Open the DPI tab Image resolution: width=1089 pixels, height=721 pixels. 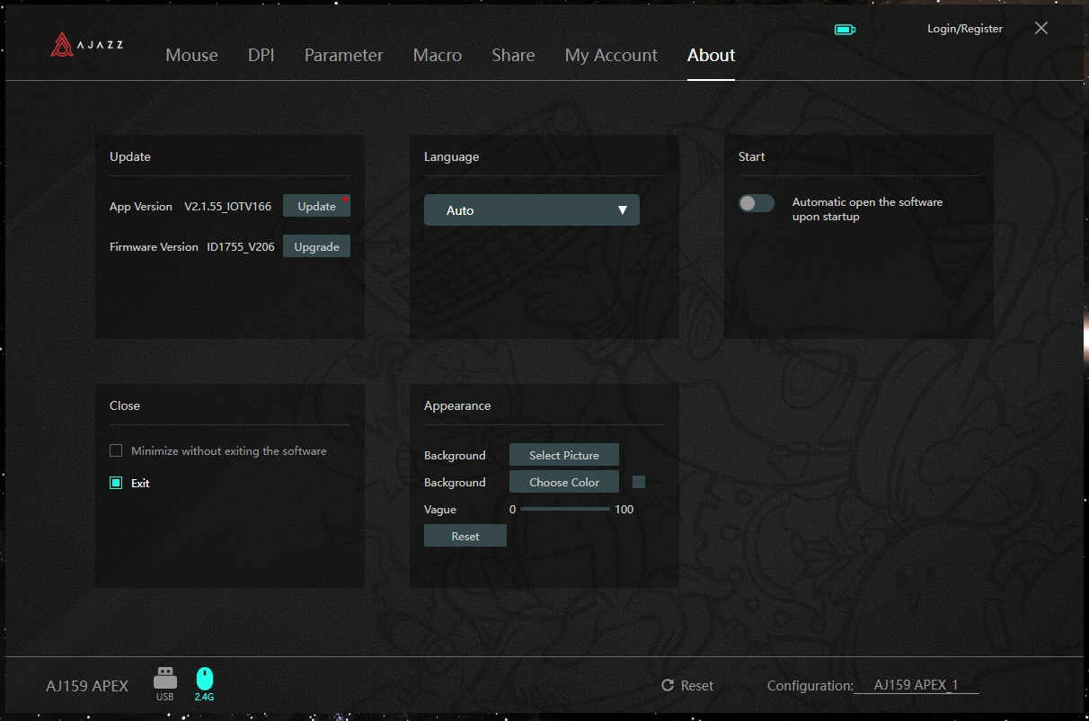point(261,56)
